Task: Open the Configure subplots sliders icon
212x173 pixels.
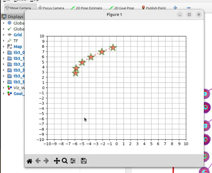Action: [x=73, y=161]
